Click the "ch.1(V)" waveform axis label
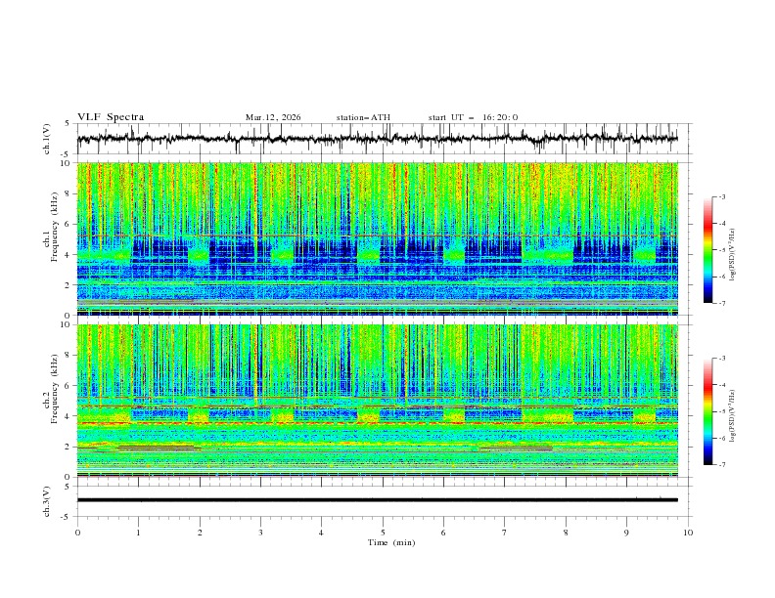This screenshot has height=598, width=775. pyautogui.click(x=47, y=139)
